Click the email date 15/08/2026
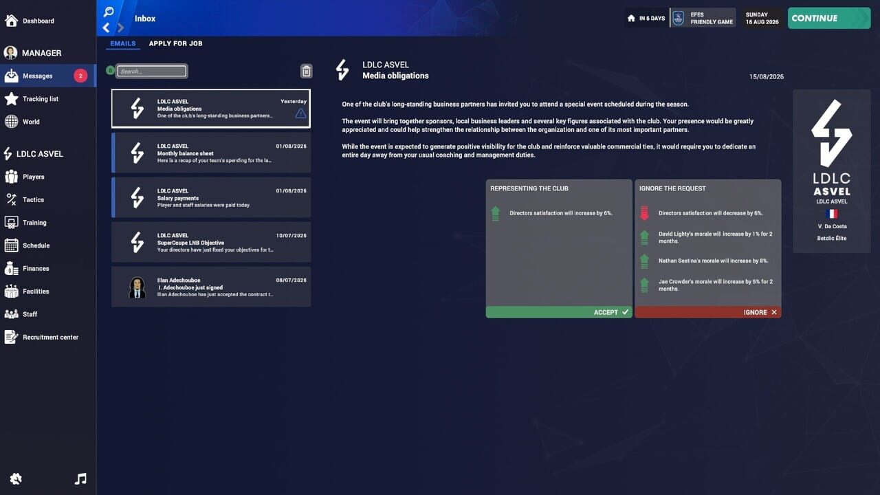Image resolution: width=880 pixels, height=495 pixels. point(767,76)
